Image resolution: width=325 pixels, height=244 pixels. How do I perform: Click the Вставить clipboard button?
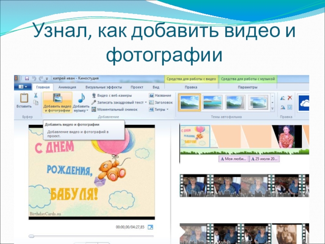tap(24, 100)
